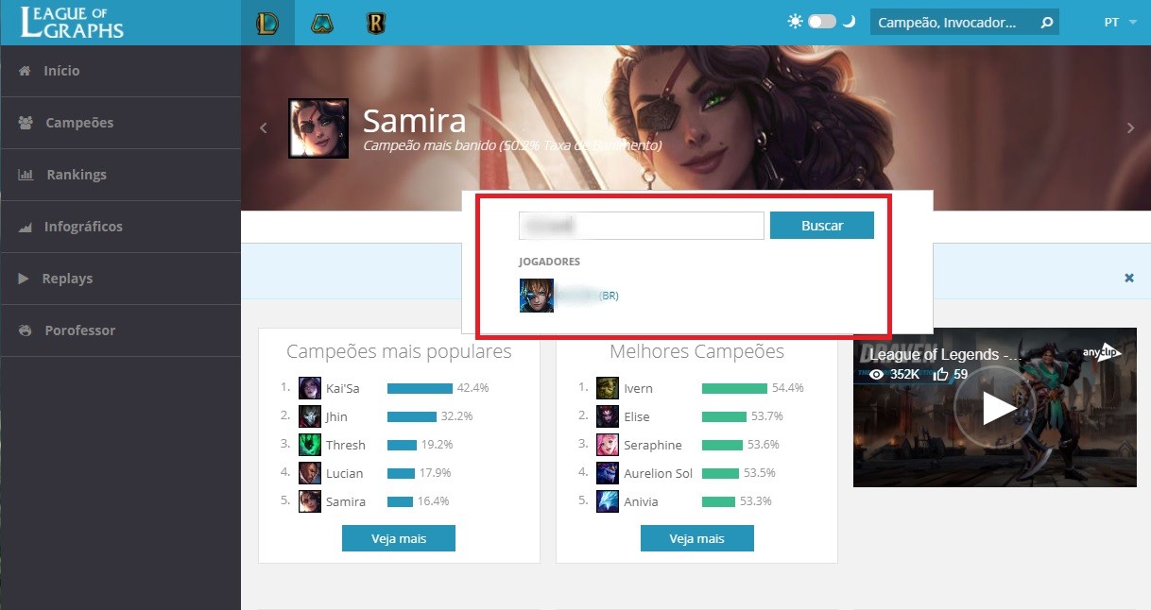The width and height of the screenshot is (1151, 610).
Task: Open Anivia in best champions list
Action: coord(641,501)
